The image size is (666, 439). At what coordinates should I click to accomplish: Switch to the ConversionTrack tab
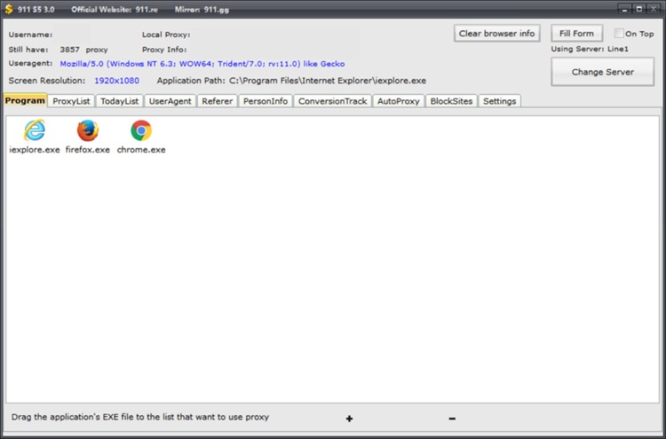(332, 101)
